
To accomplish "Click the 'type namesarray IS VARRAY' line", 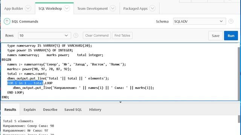I will [x=50, y=46].
